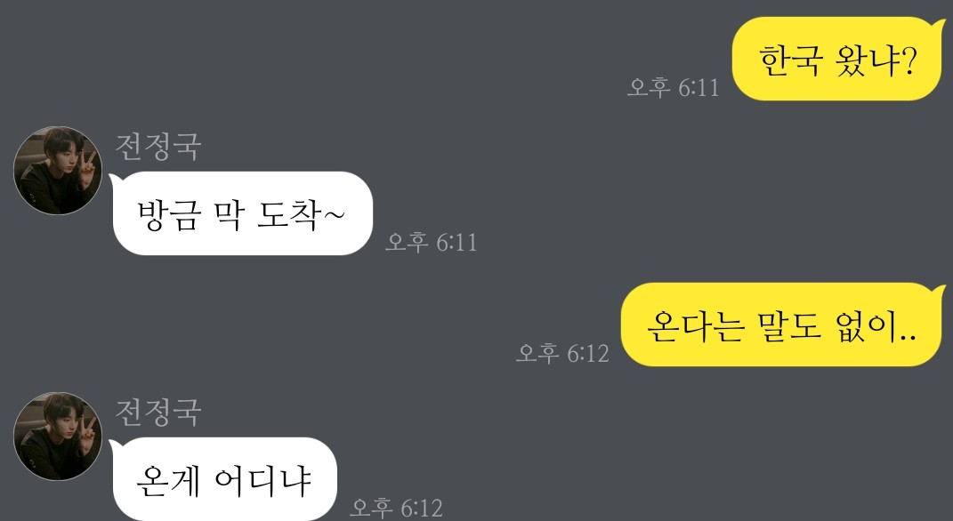Click the 오후 6:12 timestamp beside 온다는 말도 없이..

pyautogui.click(x=562, y=352)
